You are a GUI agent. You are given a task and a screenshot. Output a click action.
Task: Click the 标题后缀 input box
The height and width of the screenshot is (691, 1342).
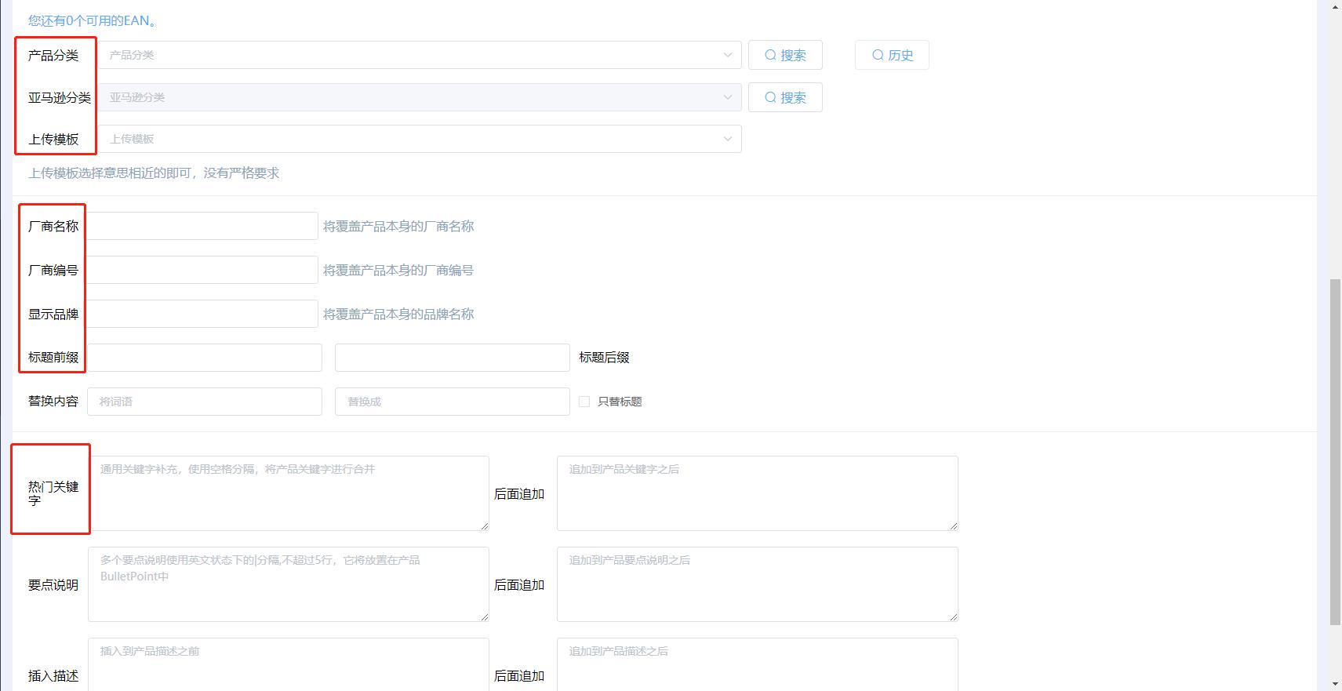452,358
